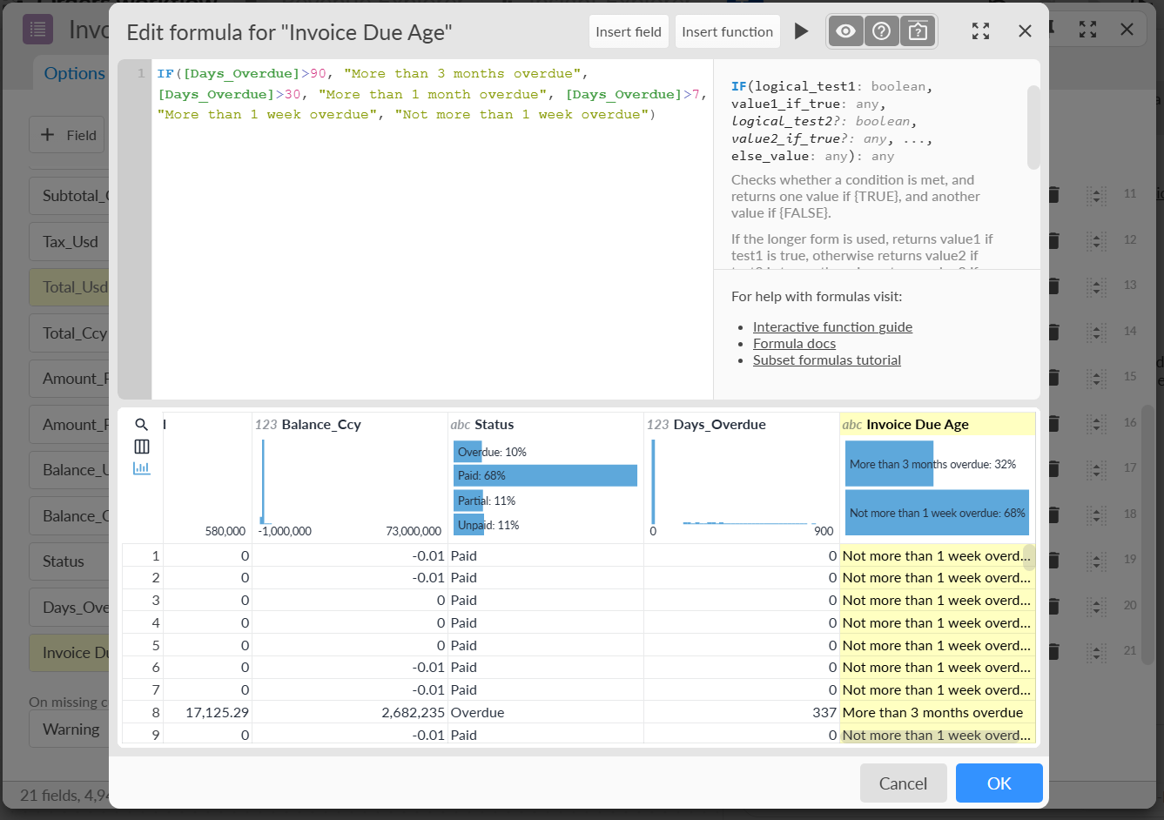Click the Insert field button

pos(629,31)
